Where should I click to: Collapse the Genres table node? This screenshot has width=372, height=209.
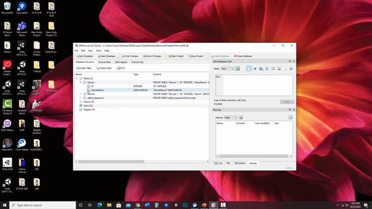(x=80, y=82)
